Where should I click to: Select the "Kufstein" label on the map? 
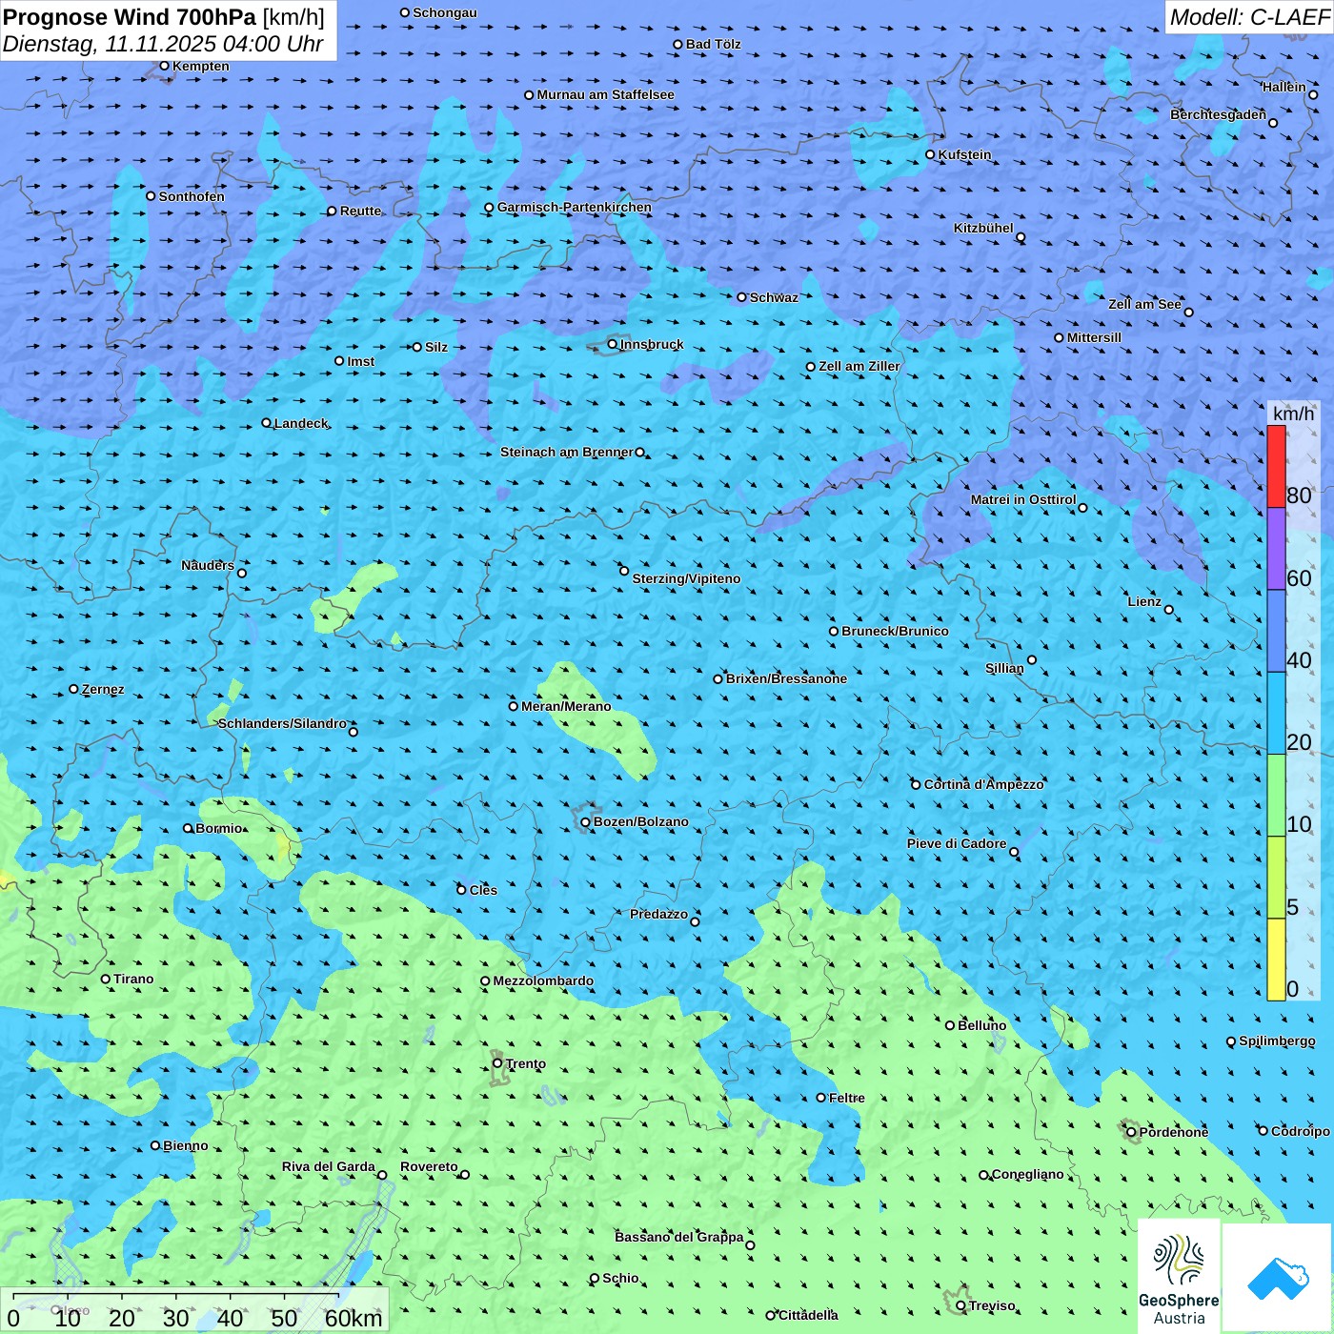tap(964, 154)
